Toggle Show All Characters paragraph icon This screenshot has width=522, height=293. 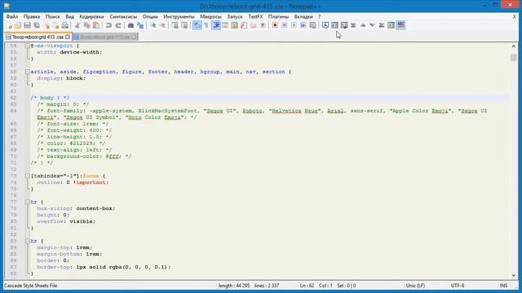click(206, 25)
